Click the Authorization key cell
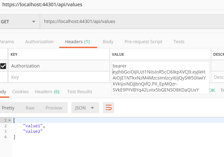 [x=59, y=66]
